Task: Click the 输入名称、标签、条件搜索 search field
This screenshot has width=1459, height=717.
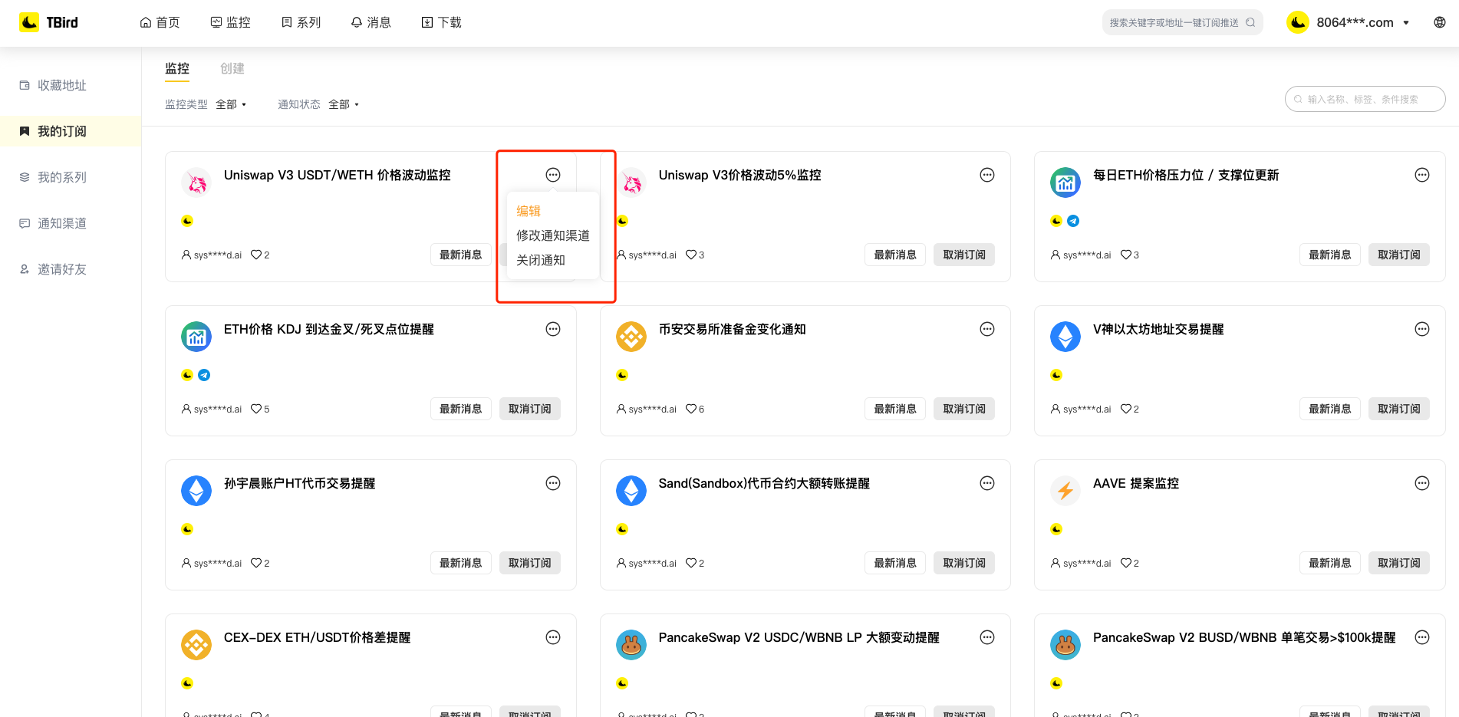Action: (x=1365, y=99)
